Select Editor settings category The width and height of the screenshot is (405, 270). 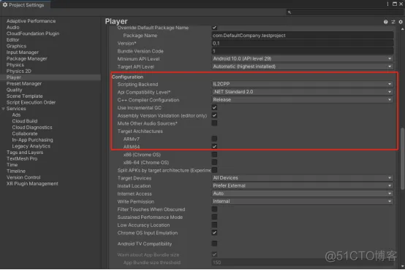click(13, 40)
